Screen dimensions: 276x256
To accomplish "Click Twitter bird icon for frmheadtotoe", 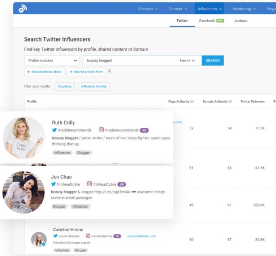I will pos(53,184).
